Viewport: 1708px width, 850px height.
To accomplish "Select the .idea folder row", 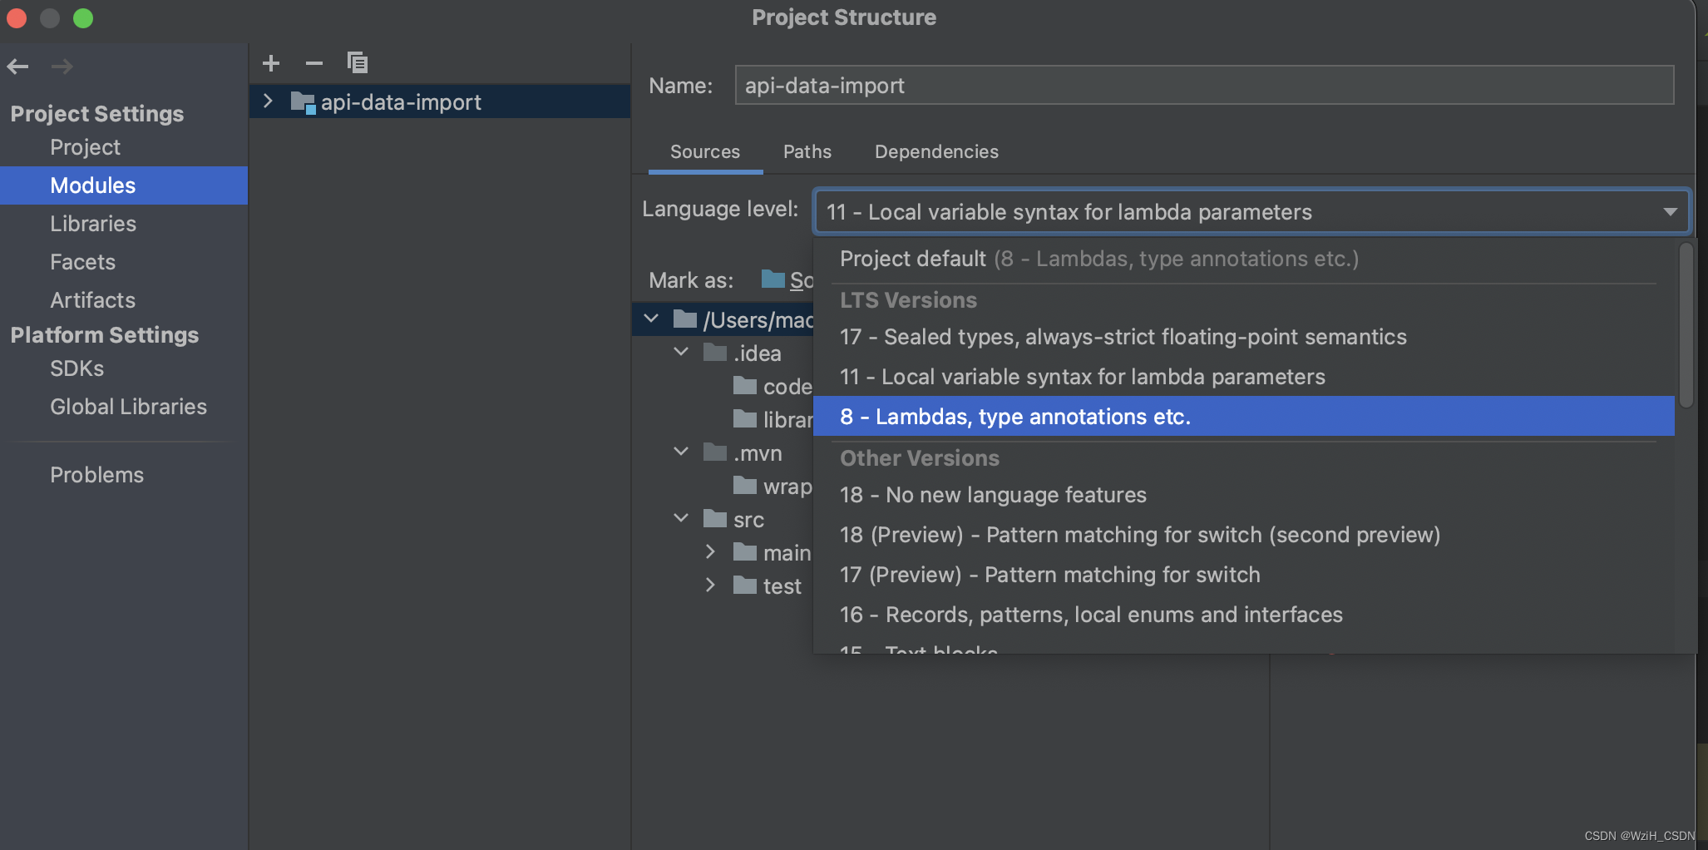I will tap(723, 353).
